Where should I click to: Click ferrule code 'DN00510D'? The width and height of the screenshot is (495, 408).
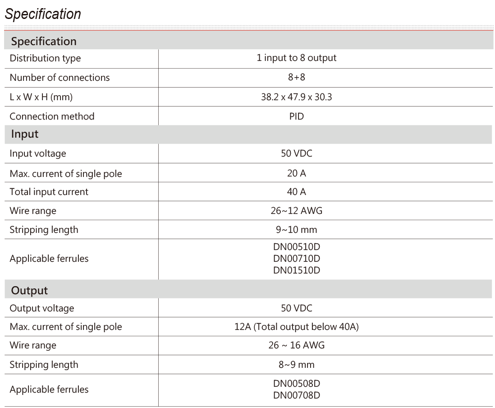click(297, 247)
